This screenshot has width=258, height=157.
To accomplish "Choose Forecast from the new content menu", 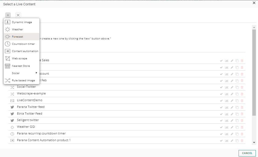I will (x=18, y=37).
